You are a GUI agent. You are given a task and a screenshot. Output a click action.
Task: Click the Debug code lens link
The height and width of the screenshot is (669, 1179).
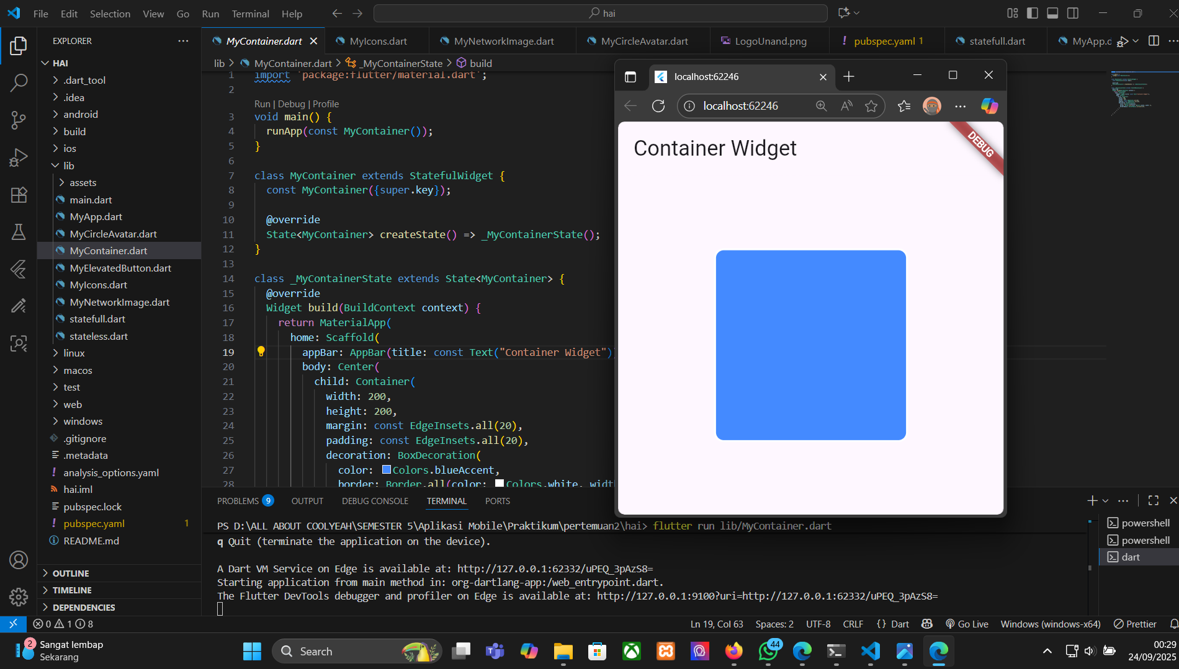point(291,104)
